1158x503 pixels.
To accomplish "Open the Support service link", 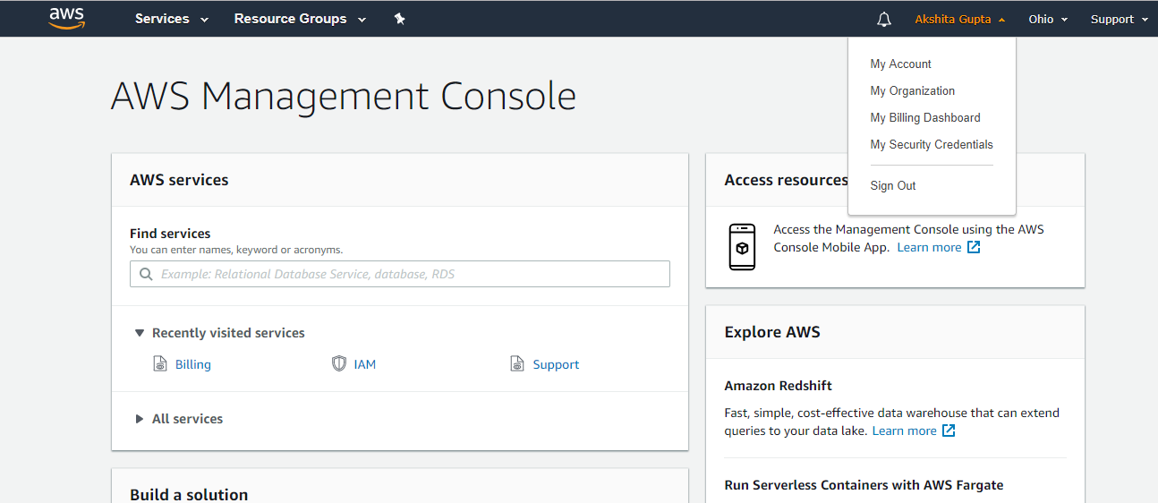I will click(556, 364).
